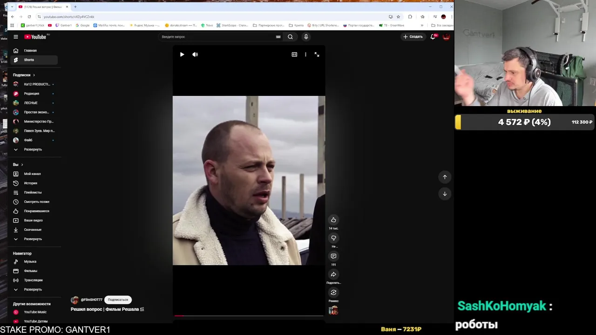Enter fullscreen for the Short
Viewport: 596px width, 335px height.
pyautogui.click(x=317, y=54)
